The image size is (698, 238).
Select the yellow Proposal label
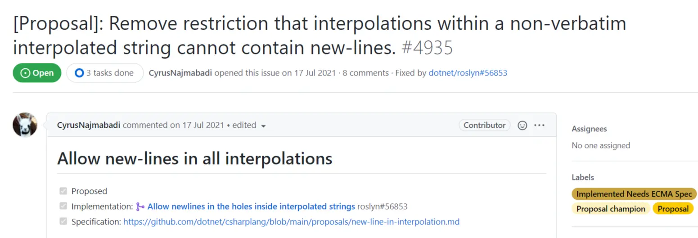[673, 209]
